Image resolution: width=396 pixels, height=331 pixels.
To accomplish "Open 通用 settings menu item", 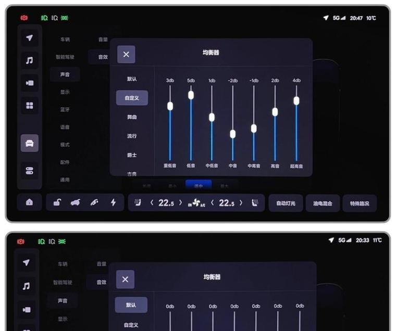I will [65, 180].
